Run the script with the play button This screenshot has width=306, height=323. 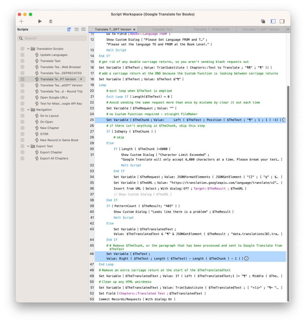[40, 21]
